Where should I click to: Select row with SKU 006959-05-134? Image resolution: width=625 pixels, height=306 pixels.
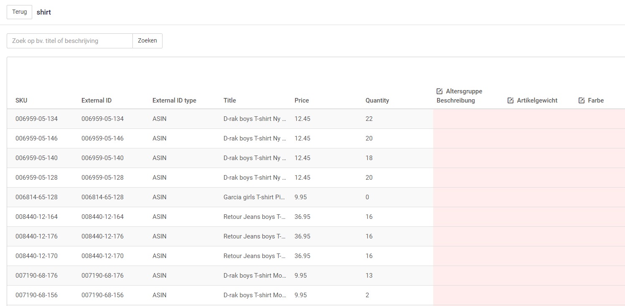tap(36, 119)
